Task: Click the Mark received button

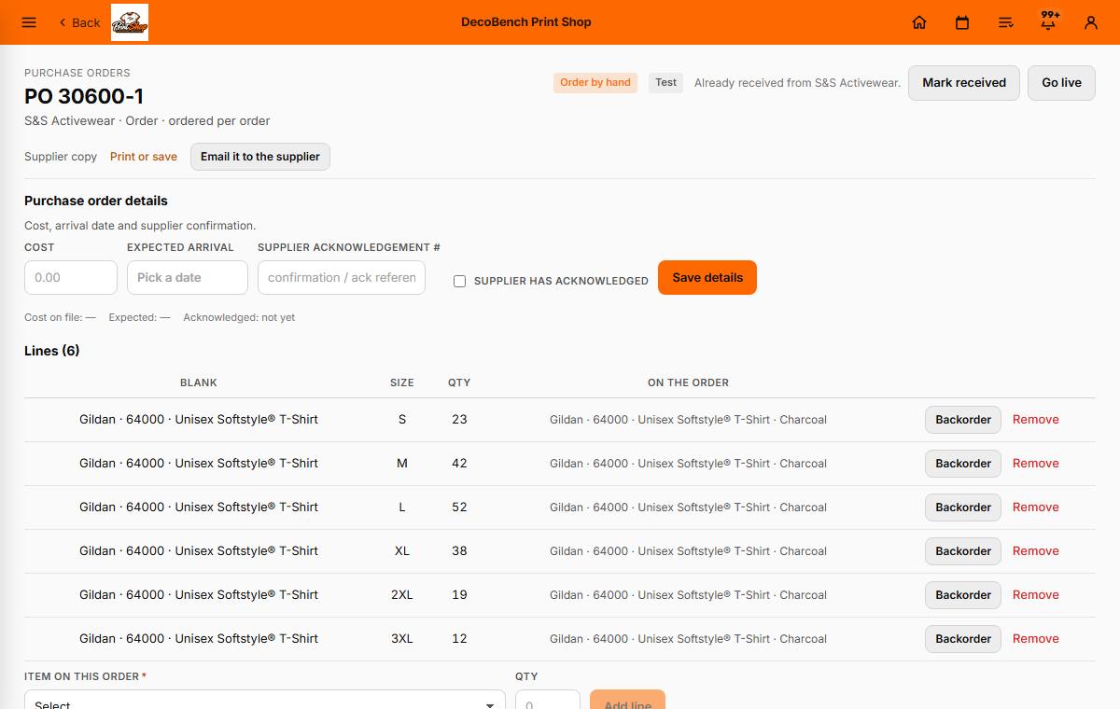Action: pyautogui.click(x=964, y=83)
